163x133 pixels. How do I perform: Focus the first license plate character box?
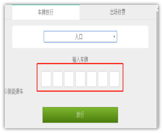(46, 79)
